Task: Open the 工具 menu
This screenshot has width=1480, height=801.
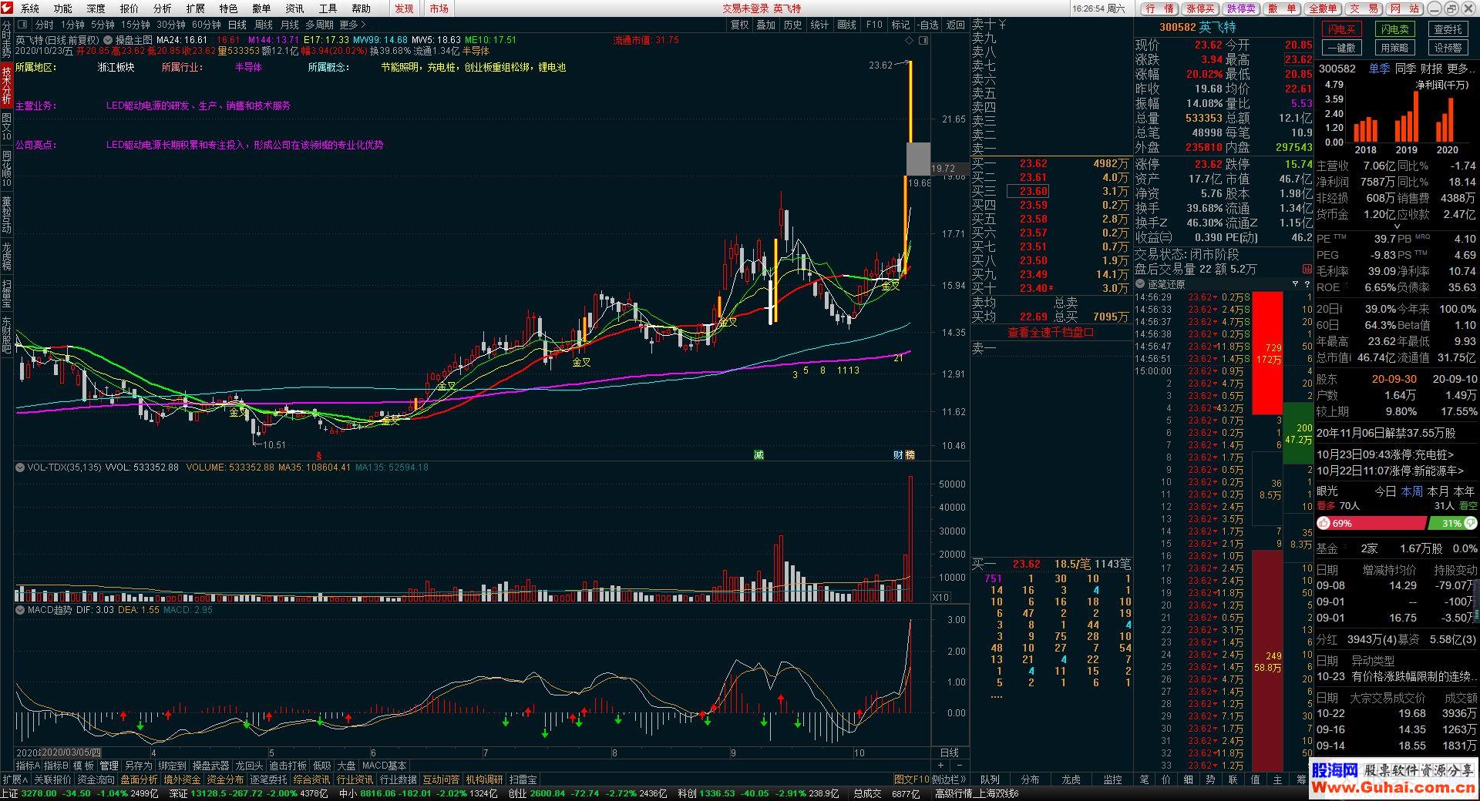Action: pyautogui.click(x=328, y=8)
